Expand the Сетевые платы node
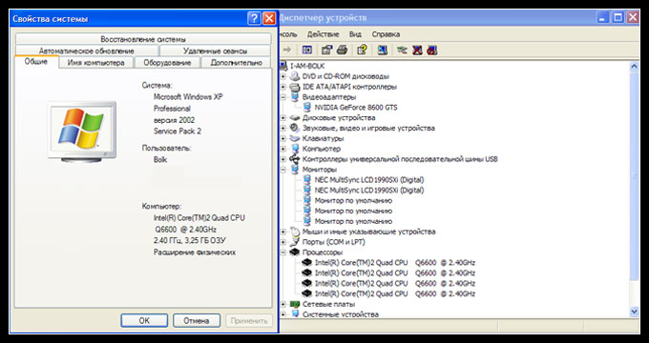The height and width of the screenshot is (343, 649). pyautogui.click(x=283, y=304)
